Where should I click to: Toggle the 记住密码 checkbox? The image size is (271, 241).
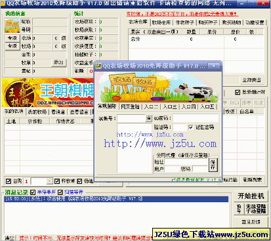click(x=191, y=127)
